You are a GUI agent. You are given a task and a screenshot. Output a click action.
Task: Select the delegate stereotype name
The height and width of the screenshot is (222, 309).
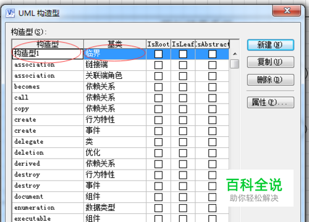[29, 142]
